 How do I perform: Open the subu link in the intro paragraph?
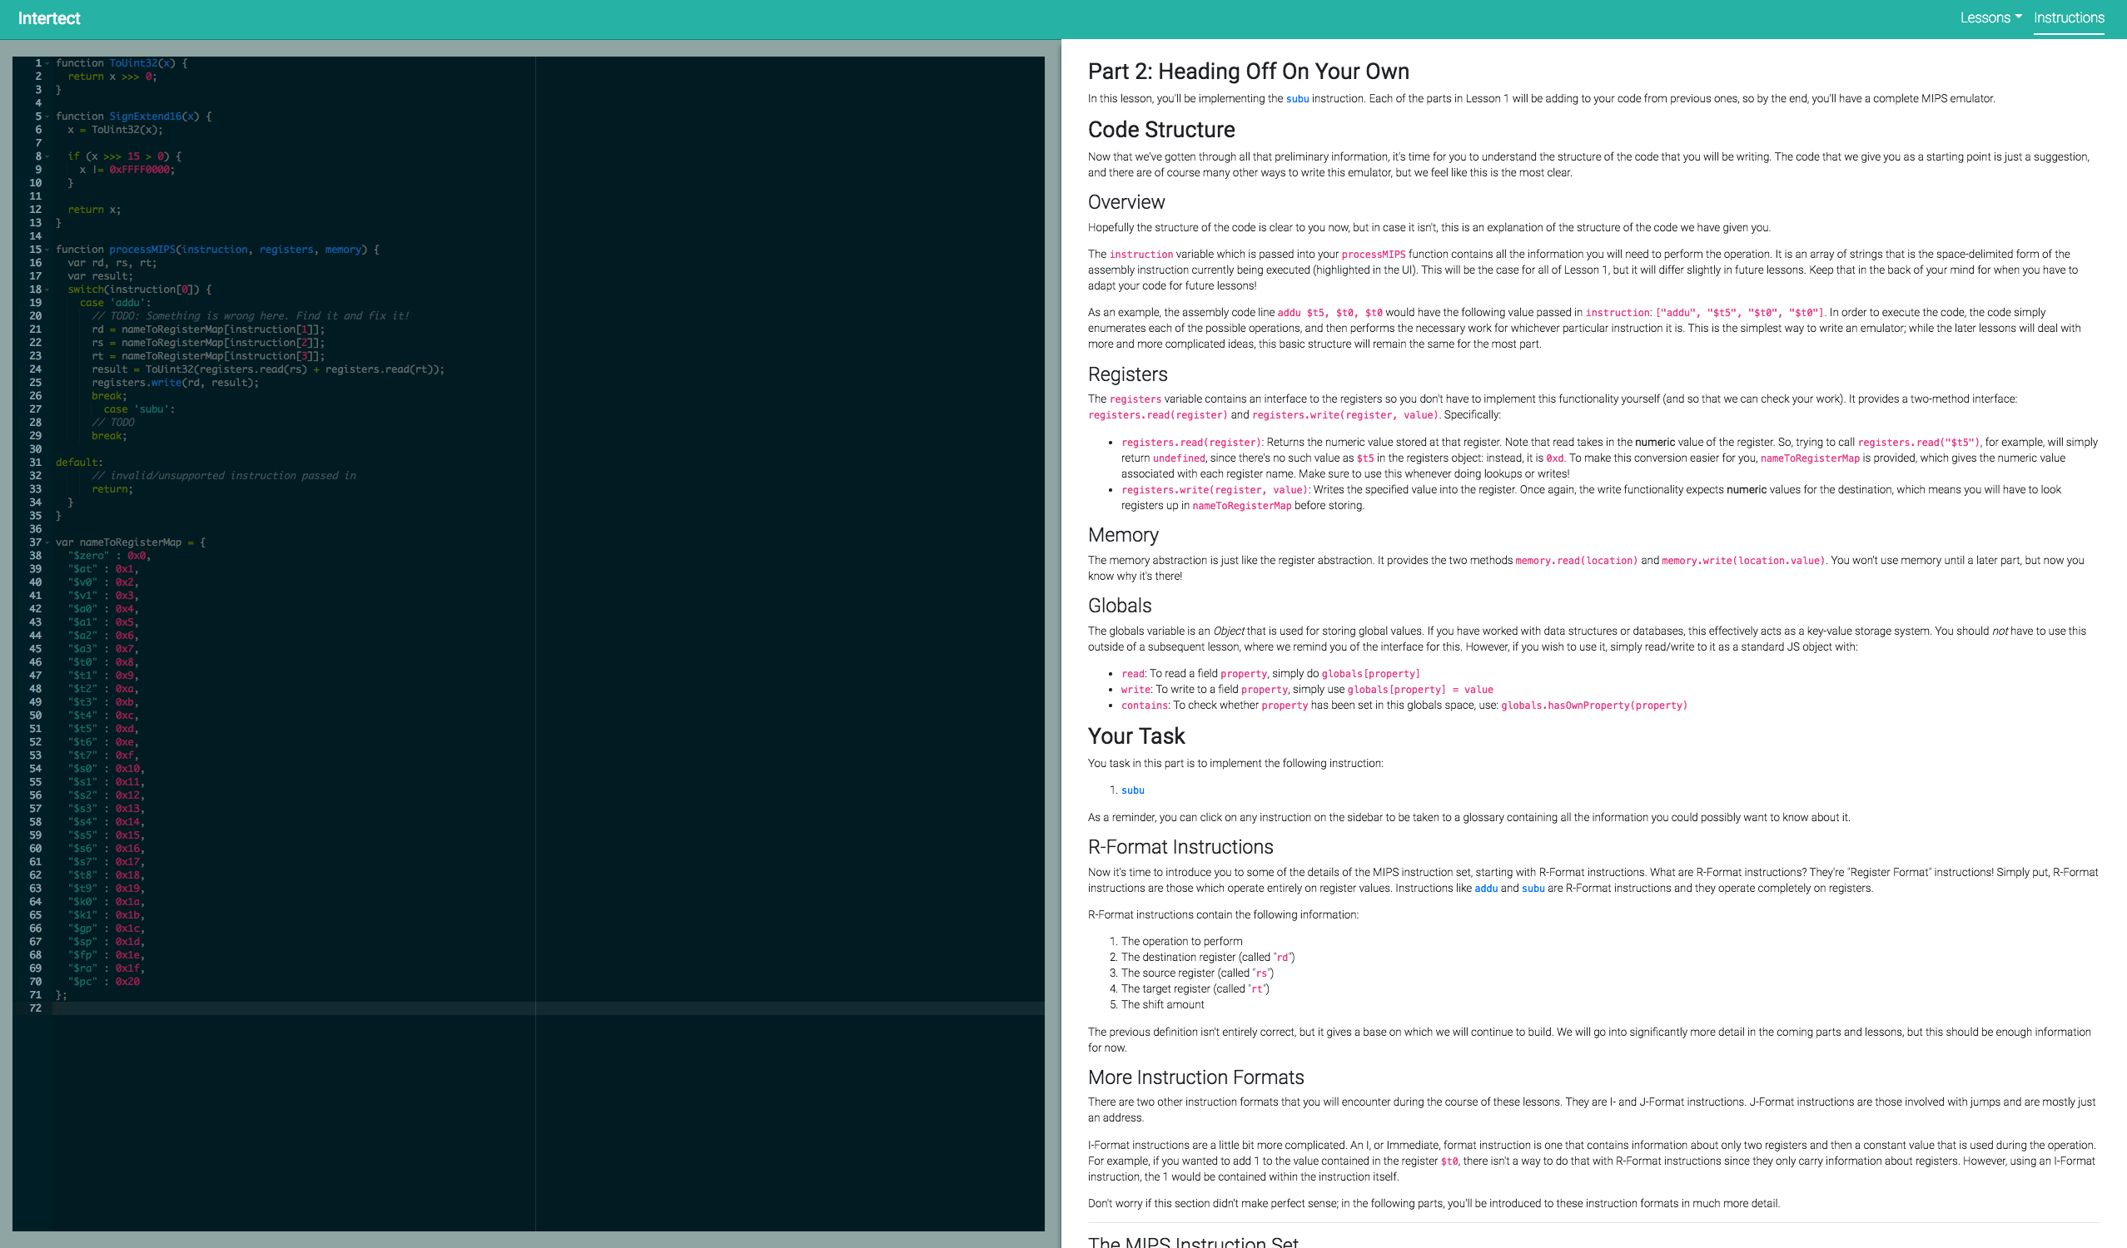pyautogui.click(x=1296, y=99)
